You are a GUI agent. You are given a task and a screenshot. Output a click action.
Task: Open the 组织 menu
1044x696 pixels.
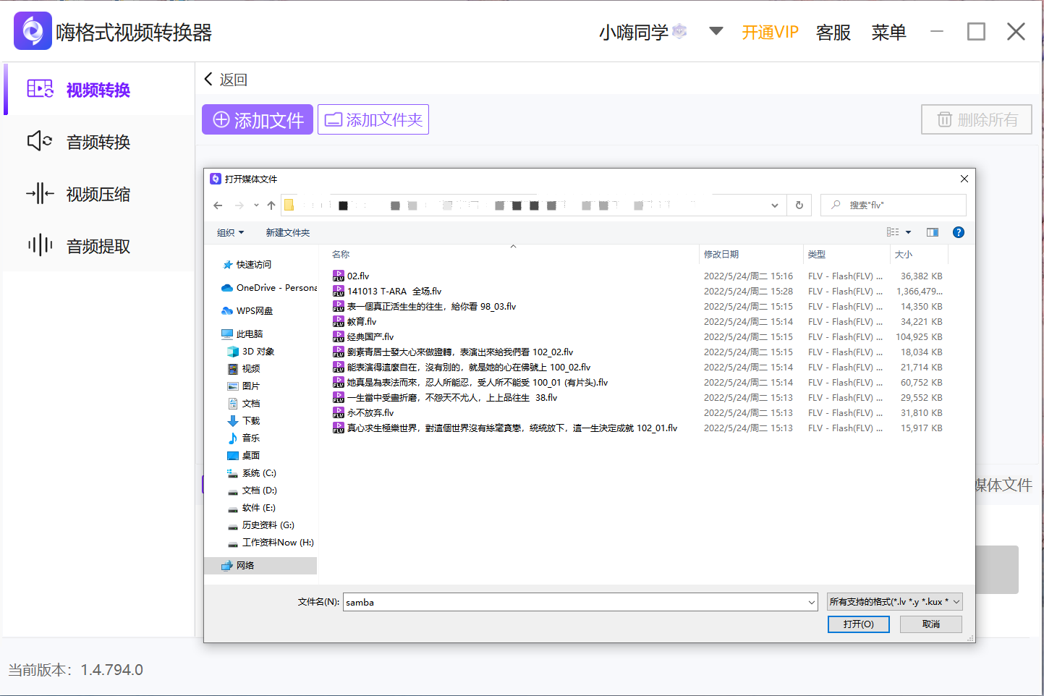point(231,232)
